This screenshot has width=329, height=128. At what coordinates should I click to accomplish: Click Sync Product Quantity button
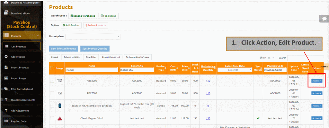95,49
